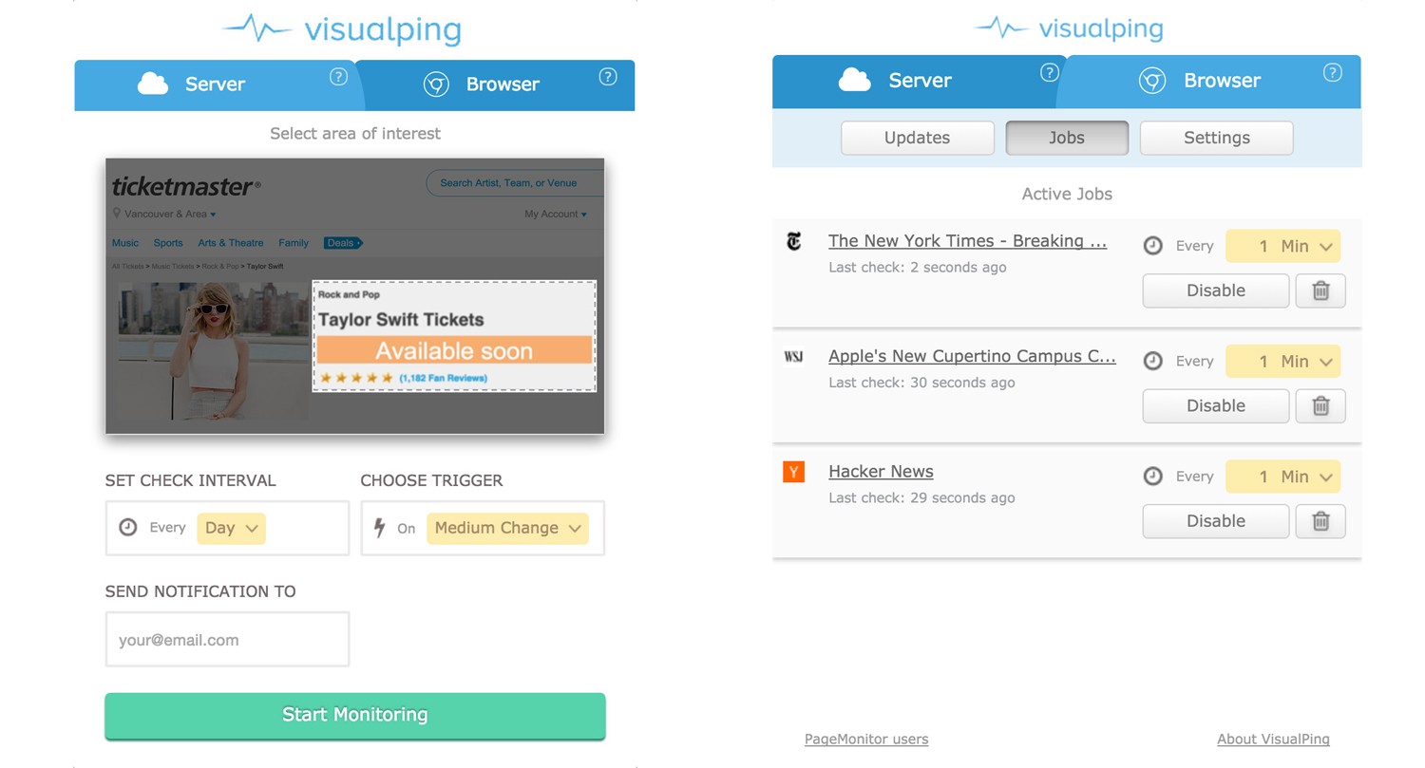The width and height of the screenshot is (1425, 768).
Task: Click the 'Active Jobs' heading
Action: [x=1067, y=194]
